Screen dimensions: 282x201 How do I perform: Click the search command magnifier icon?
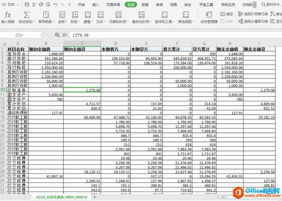click(263, 4)
